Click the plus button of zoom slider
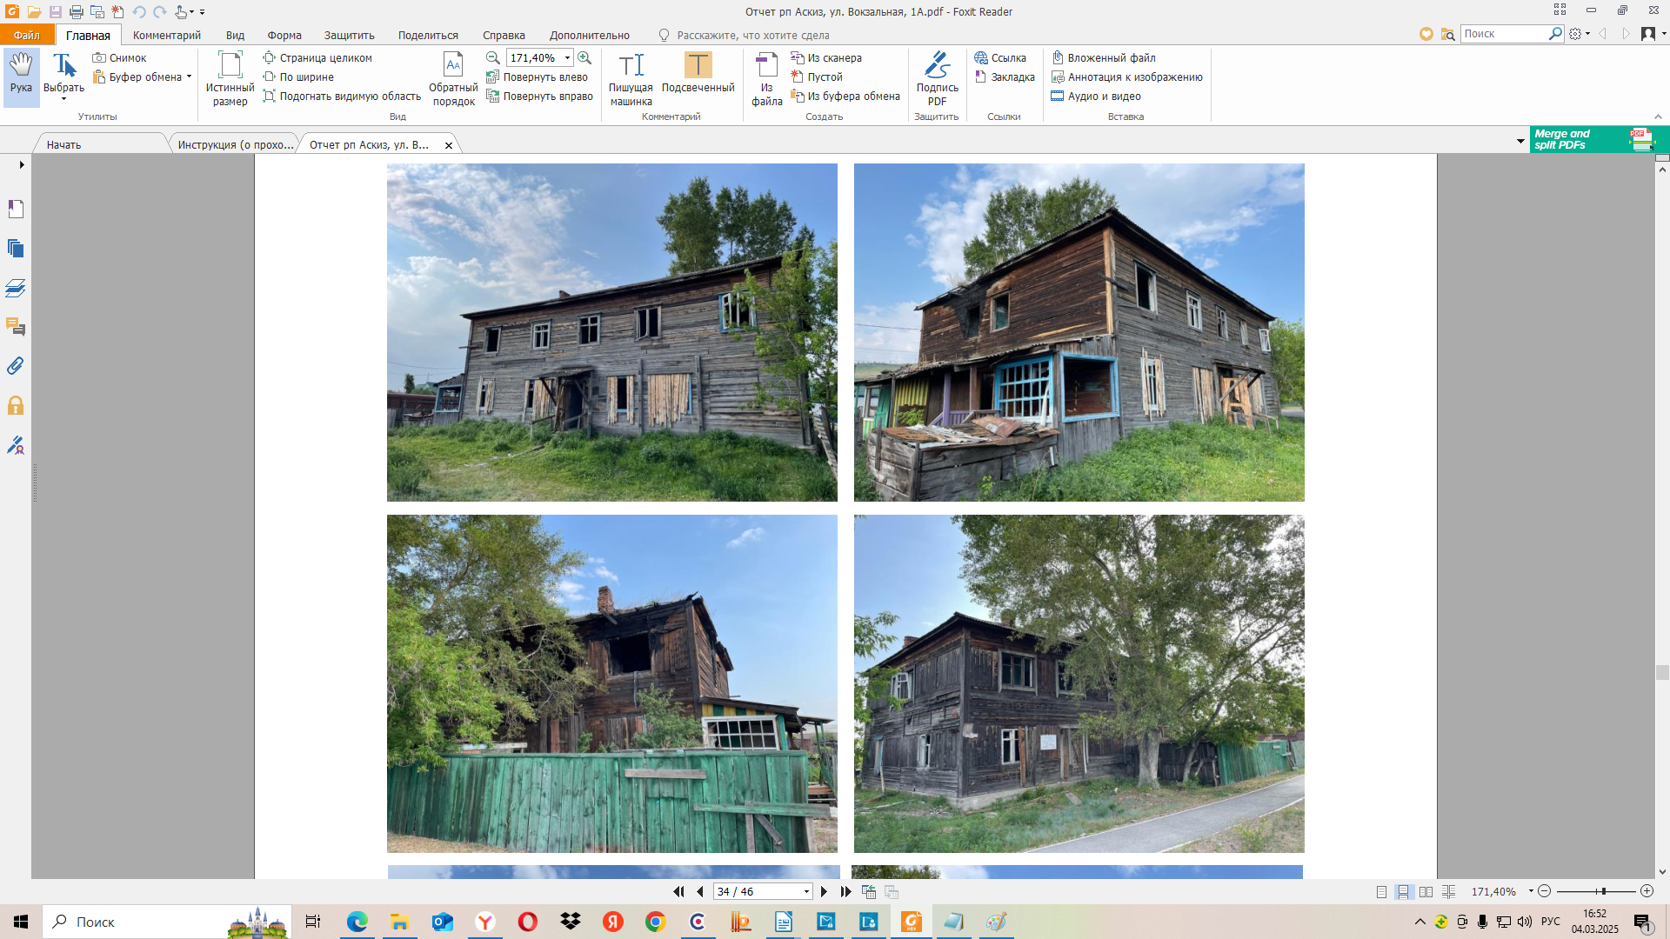 click(1647, 891)
